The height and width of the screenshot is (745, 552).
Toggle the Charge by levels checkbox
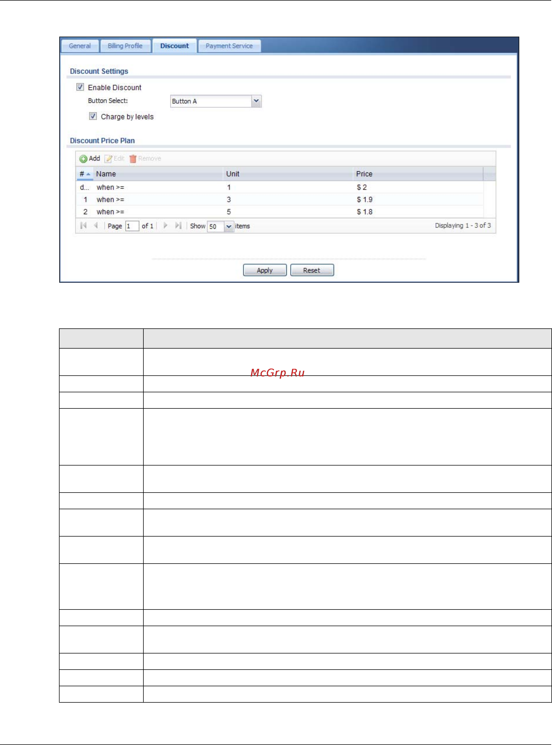pos(93,116)
